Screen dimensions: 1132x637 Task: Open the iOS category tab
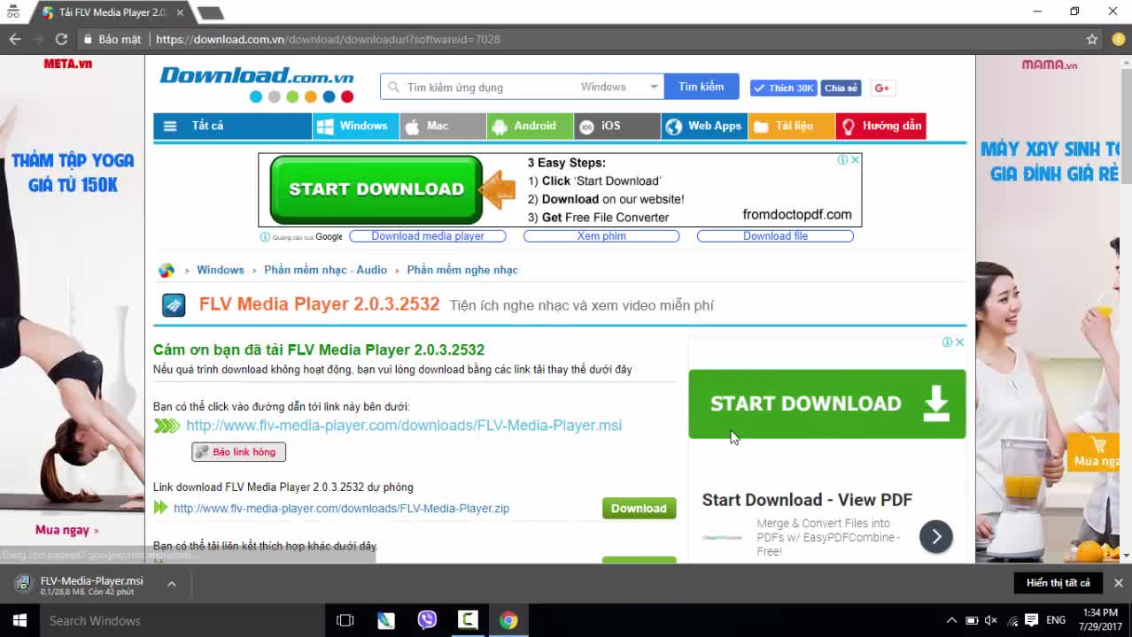click(x=616, y=126)
